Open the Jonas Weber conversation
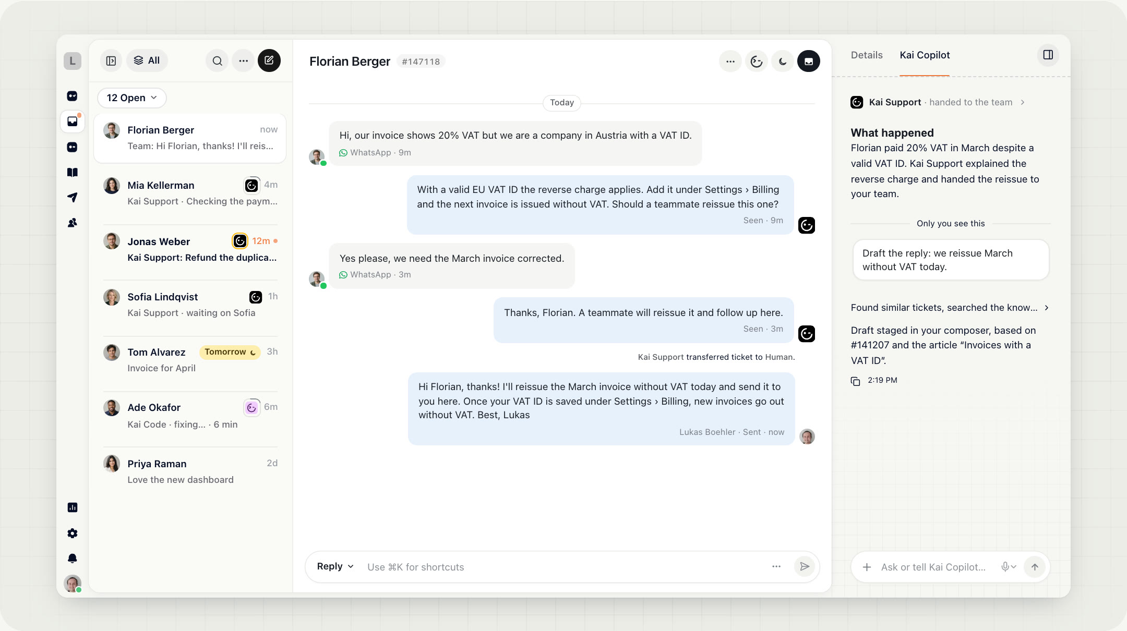Screen dimensions: 1127x631 [x=190, y=249]
